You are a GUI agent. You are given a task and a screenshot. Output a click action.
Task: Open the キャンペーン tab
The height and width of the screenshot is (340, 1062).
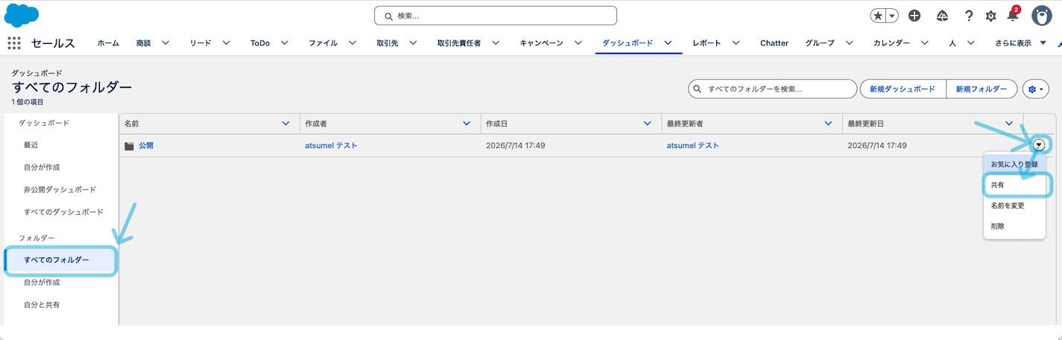tap(541, 43)
